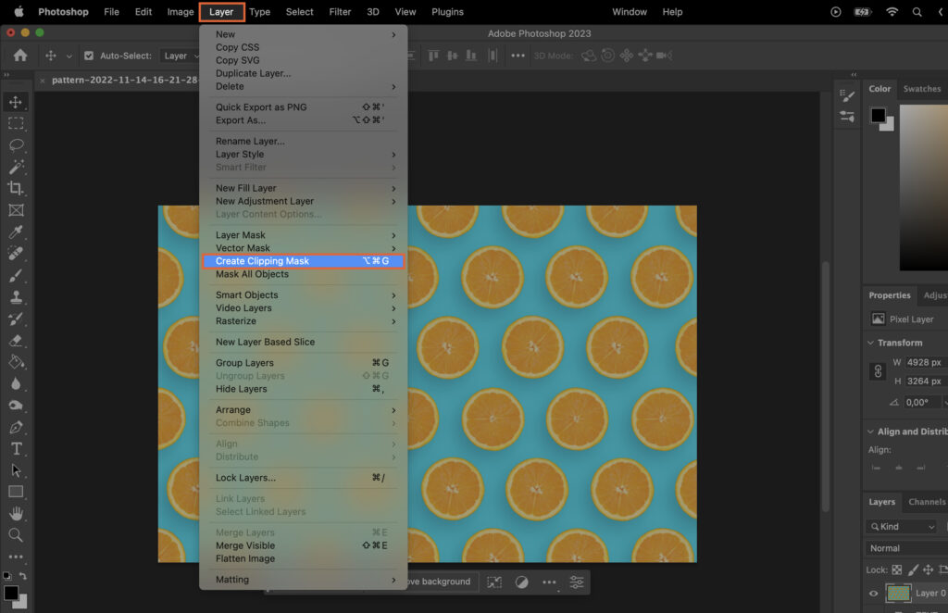Open the Normal blend mode dropdown
Screen dimensions: 948x613
click(891, 547)
